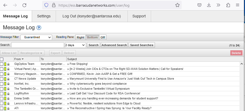Screen dimensions: 245x111
Task: Click yellow status marker for IronNet row
Action: pyautogui.click(x=5, y=84)
